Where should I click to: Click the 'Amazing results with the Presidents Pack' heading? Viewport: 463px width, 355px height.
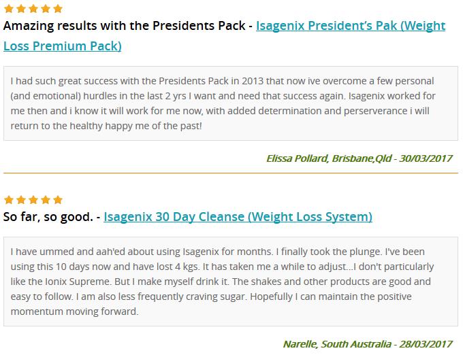click(124, 26)
